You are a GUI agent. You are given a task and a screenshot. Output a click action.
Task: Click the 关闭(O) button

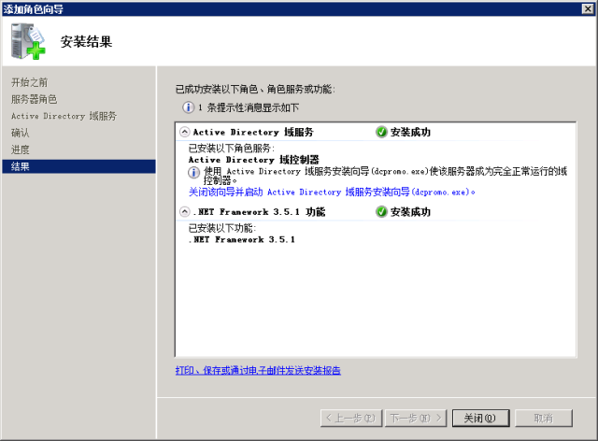480,419
